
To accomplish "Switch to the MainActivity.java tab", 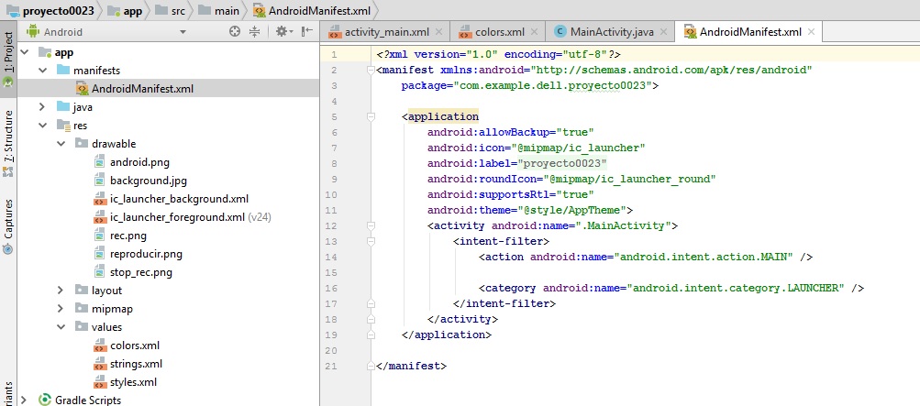I will (x=611, y=32).
